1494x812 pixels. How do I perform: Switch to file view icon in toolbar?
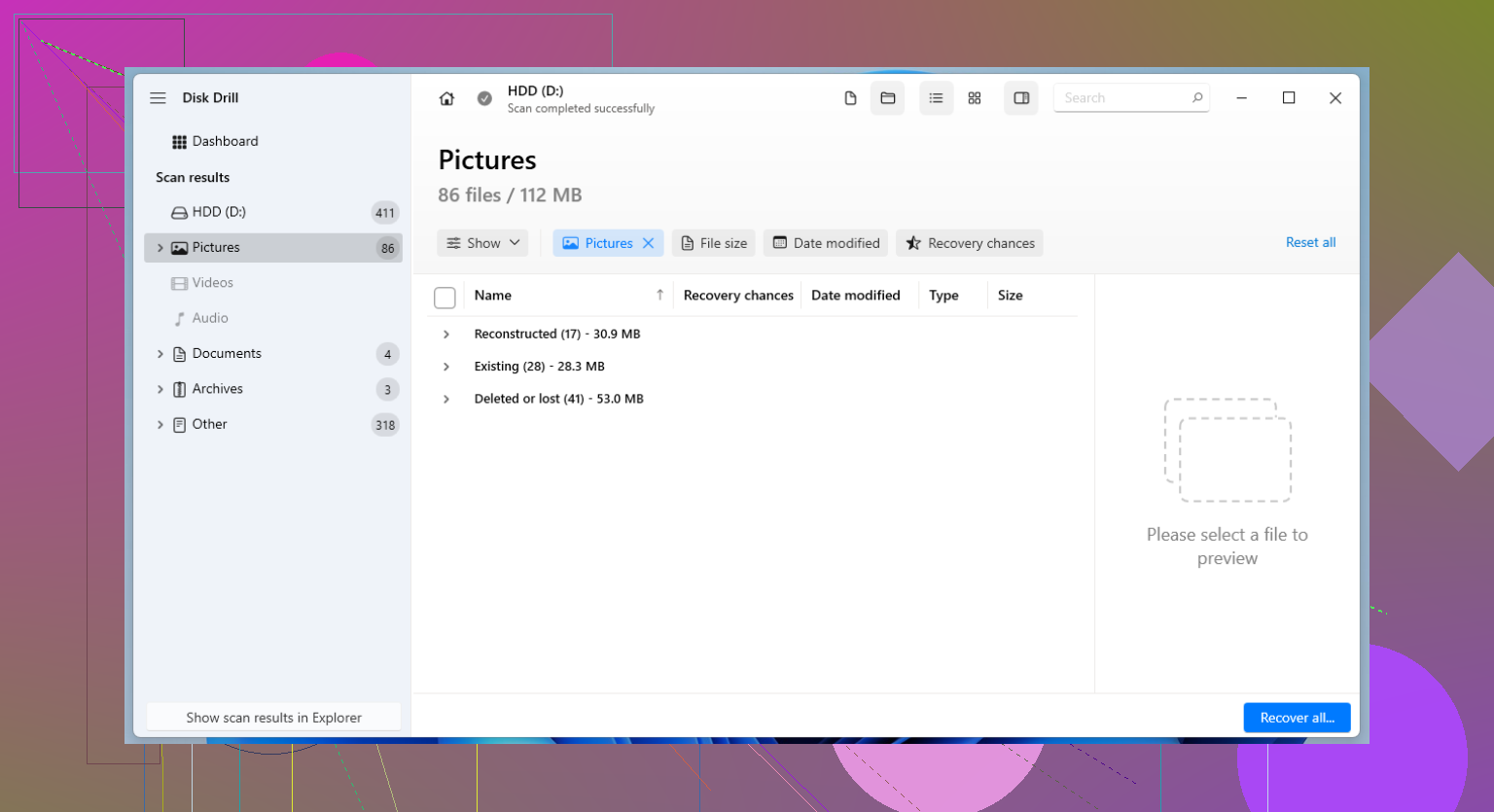pyautogui.click(x=850, y=98)
